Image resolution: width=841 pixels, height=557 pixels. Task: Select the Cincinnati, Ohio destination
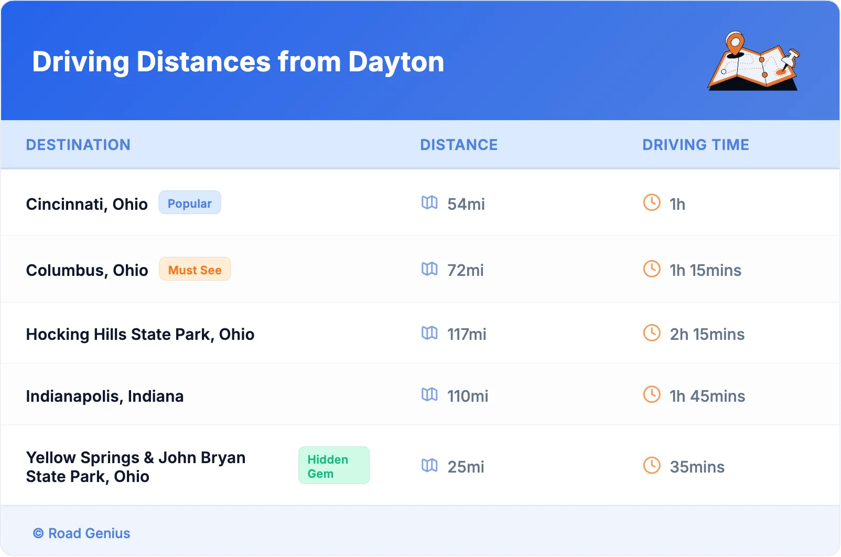(x=87, y=204)
